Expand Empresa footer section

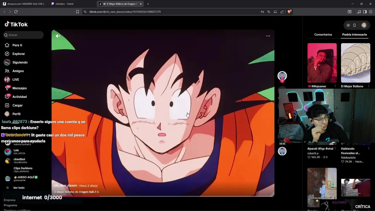[x=9, y=200]
